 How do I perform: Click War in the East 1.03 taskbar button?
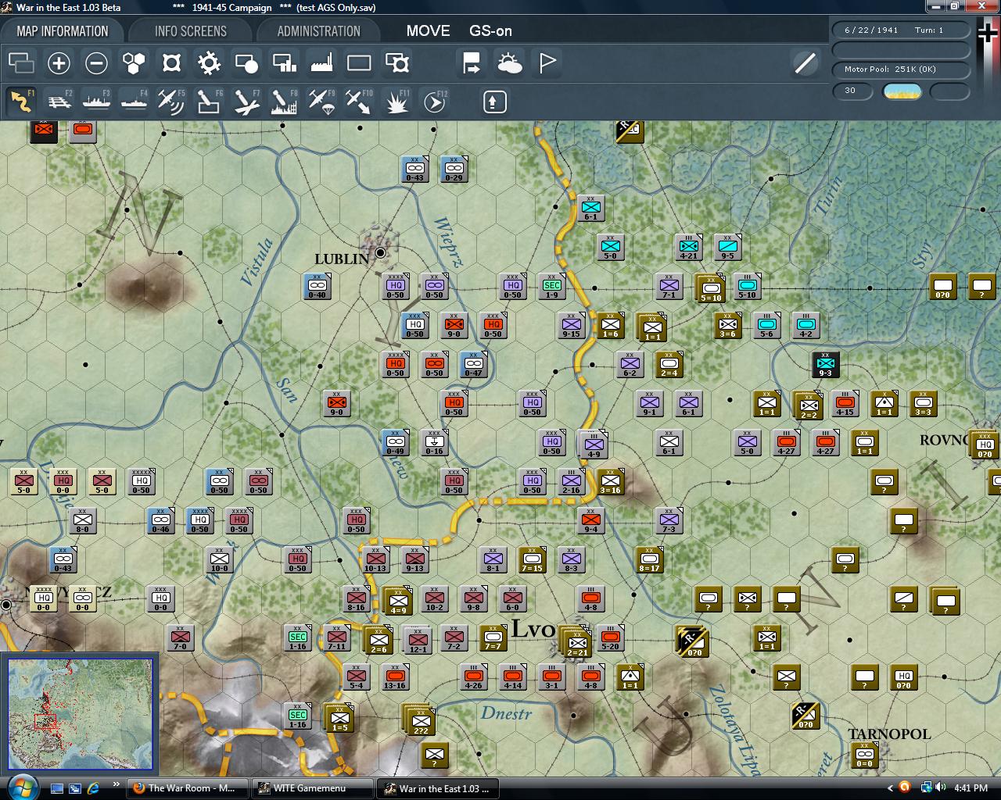(436, 787)
